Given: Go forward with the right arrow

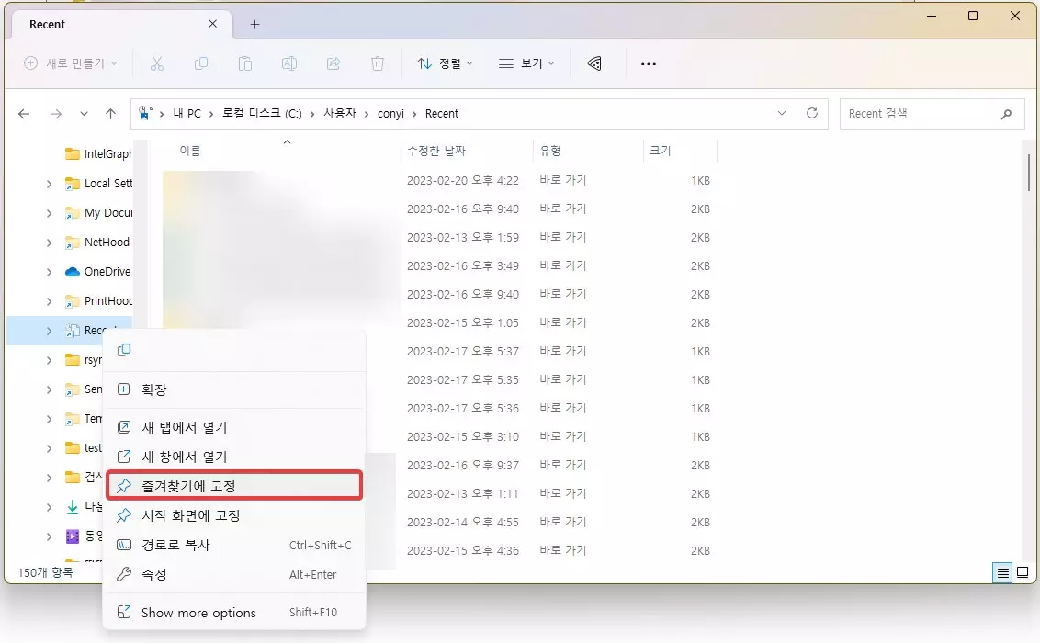Looking at the screenshot, I should 56,114.
